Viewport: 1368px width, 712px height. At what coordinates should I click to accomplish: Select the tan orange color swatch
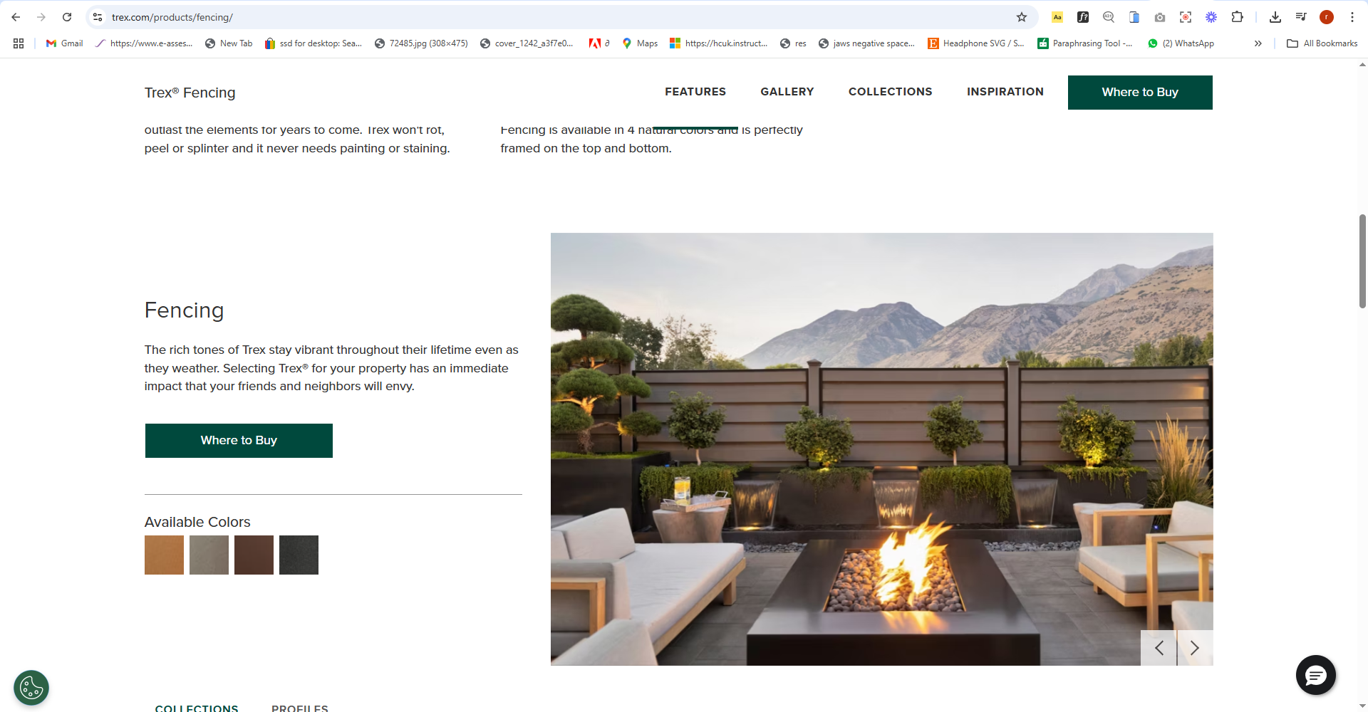164,555
